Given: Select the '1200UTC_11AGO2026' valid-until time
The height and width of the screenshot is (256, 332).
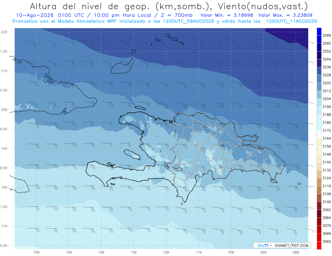Looking at the screenshot, I should coord(291,21).
